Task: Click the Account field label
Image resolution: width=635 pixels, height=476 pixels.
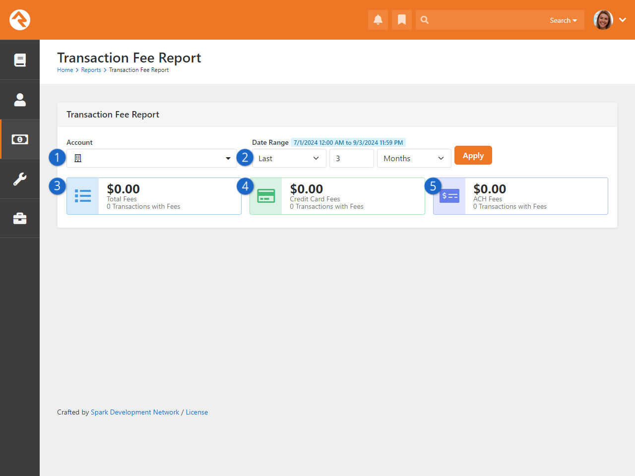Action: pyautogui.click(x=79, y=142)
